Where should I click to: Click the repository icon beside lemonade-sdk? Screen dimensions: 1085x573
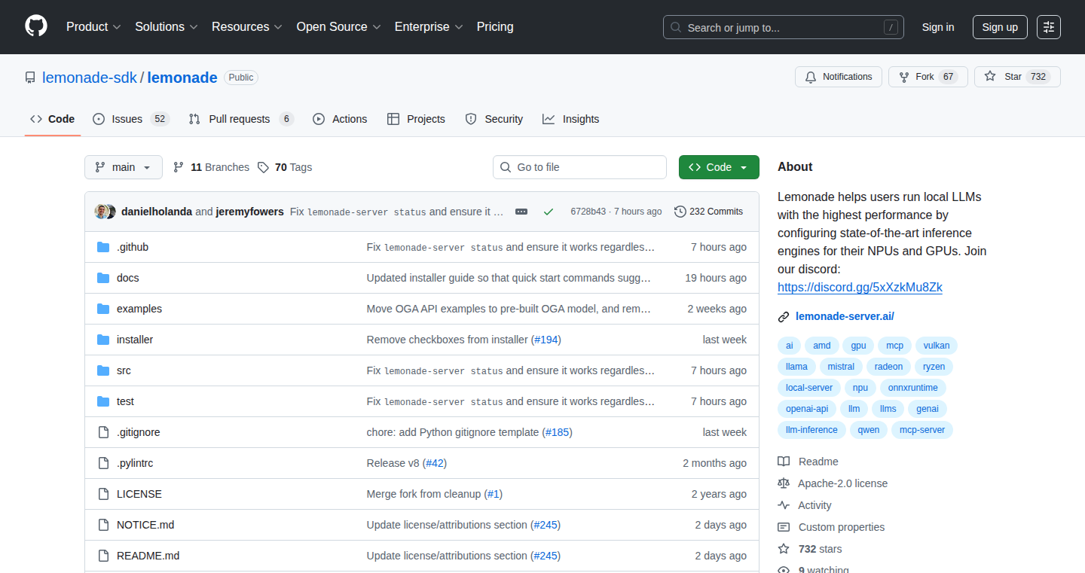[x=30, y=78]
